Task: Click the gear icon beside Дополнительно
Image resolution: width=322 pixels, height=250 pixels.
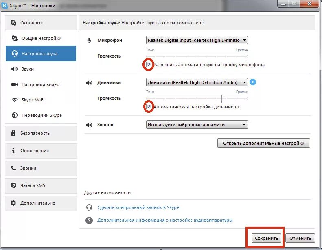Action: (x=13, y=203)
